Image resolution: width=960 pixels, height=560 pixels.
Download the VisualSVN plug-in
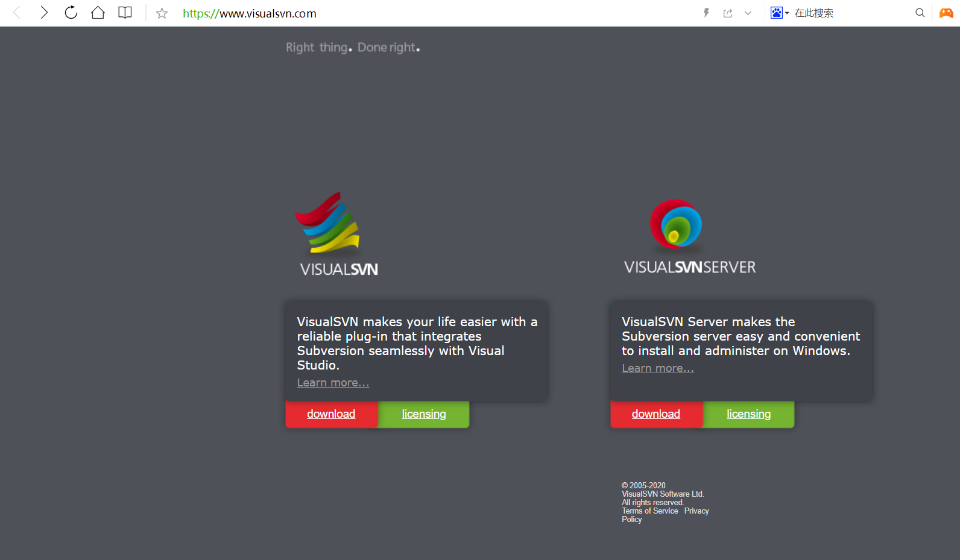coord(331,414)
